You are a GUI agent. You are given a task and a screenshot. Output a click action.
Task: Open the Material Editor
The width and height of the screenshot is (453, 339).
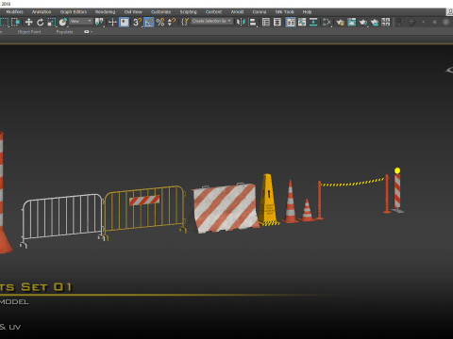[x=327, y=22]
